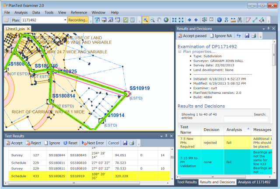
Task: Click the text label 'A' toolbar icon
Action: [x=111, y=20]
